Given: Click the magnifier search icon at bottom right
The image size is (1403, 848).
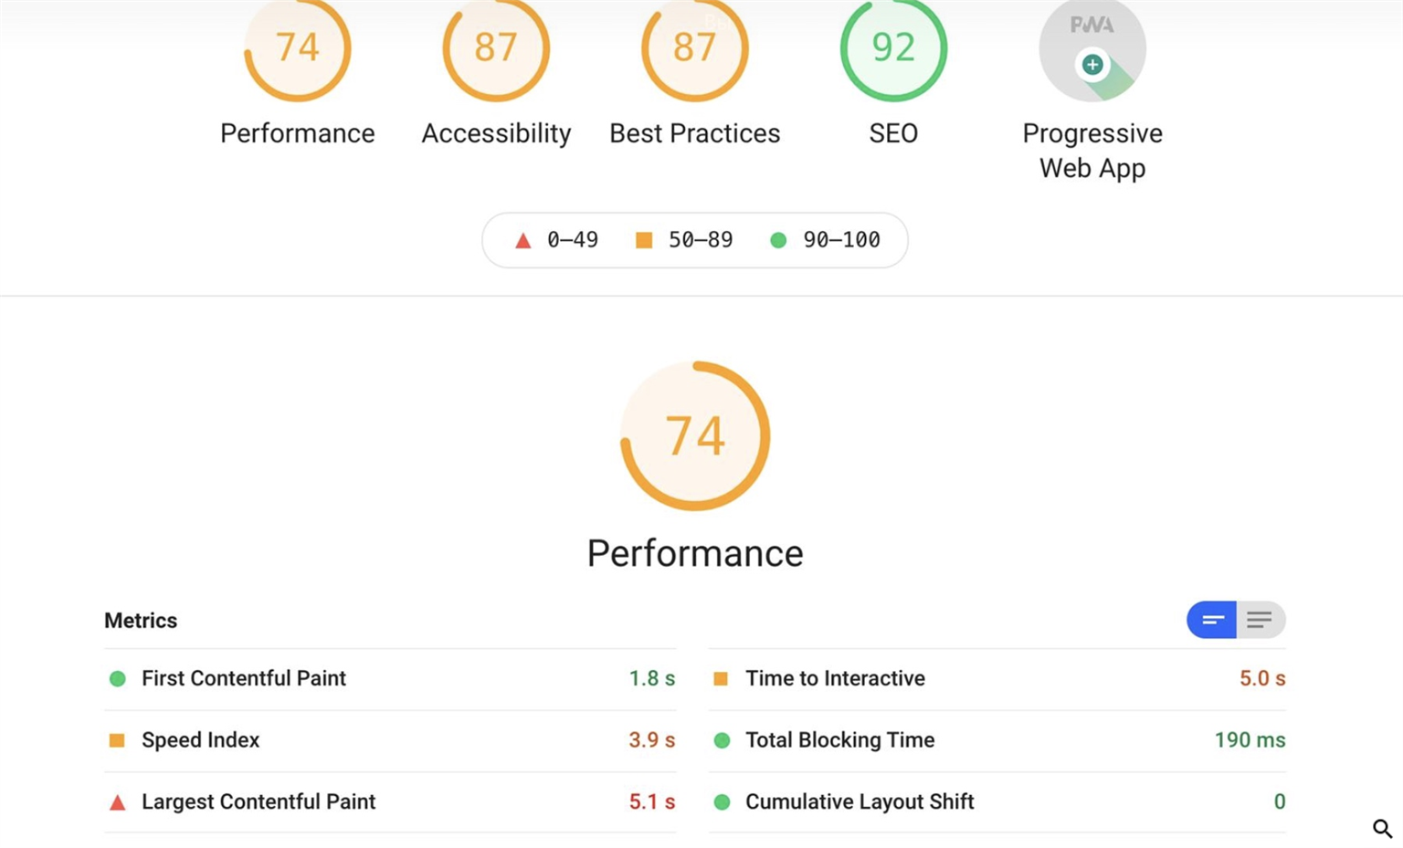Looking at the screenshot, I should pos(1382,828).
